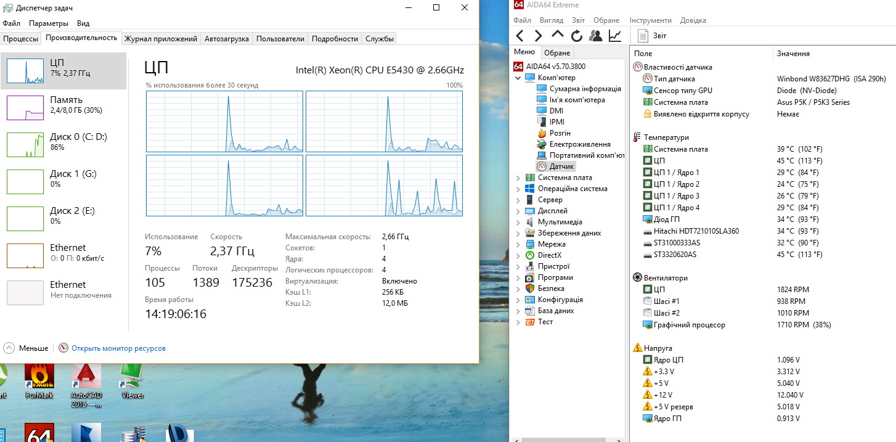Select Диск 2 (E:) sidebar item
The height and width of the screenshot is (442, 896).
pyautogui.click(x=64, y=219)
